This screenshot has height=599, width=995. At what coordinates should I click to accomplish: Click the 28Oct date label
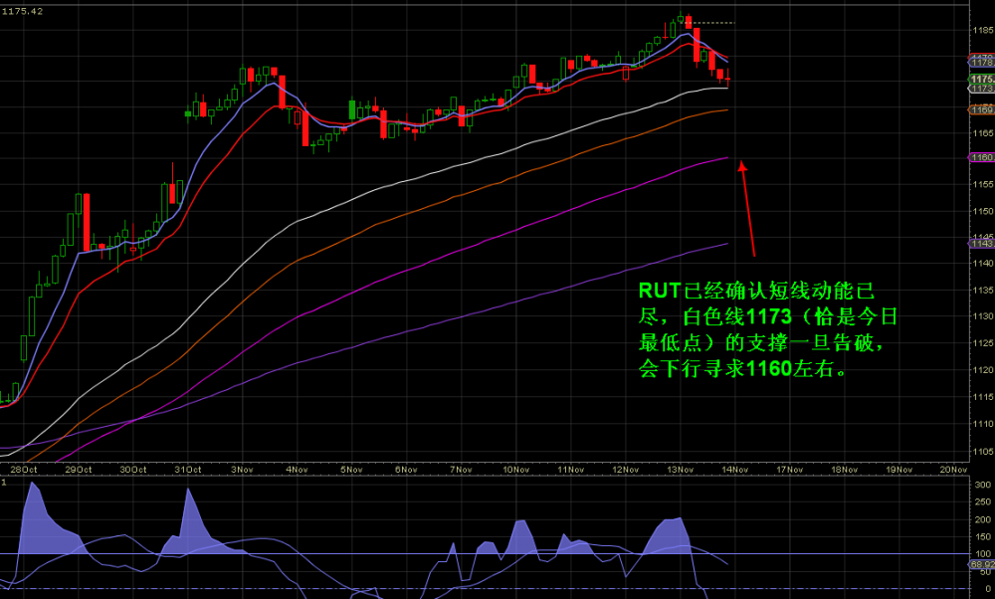23,469
